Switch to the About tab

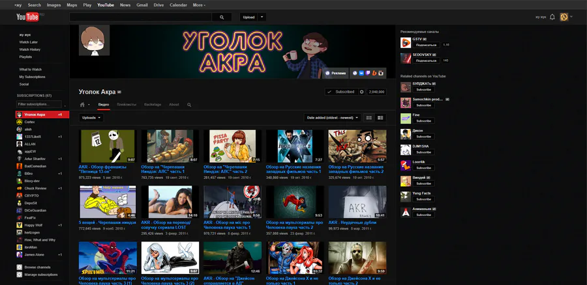pos(174,105)
